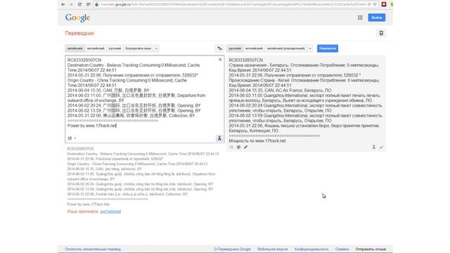450x253 pixels.
Task: Open the input method keyboard icon
Action: 70,138
